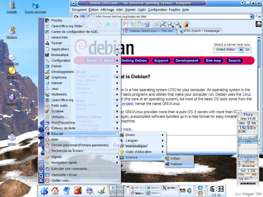This screenshot has height=197, width=263.
Task: Click the speaker volume icon in system tray
Action: (x=189, y=191)
